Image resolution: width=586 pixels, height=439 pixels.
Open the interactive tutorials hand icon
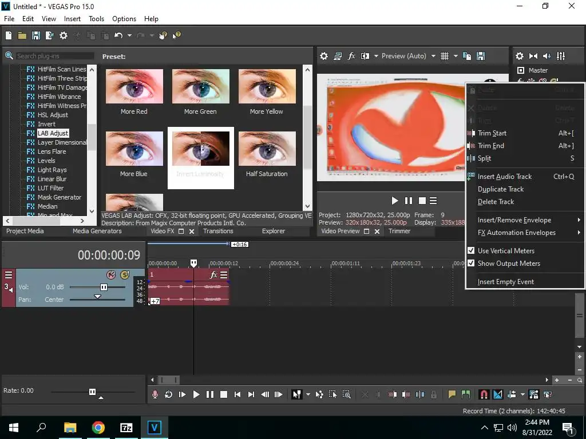(163, 35)
